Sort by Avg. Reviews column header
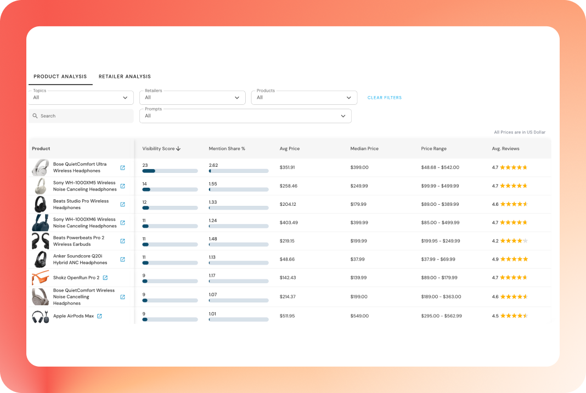This screenshot has height=393, width=586. point(506,148)
